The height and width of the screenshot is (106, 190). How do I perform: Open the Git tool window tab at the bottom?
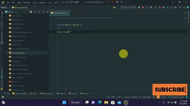(x=7, y=94)
